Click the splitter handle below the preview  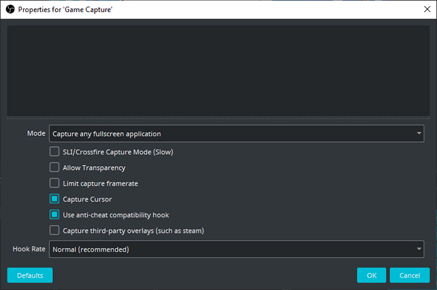[218, 117]
